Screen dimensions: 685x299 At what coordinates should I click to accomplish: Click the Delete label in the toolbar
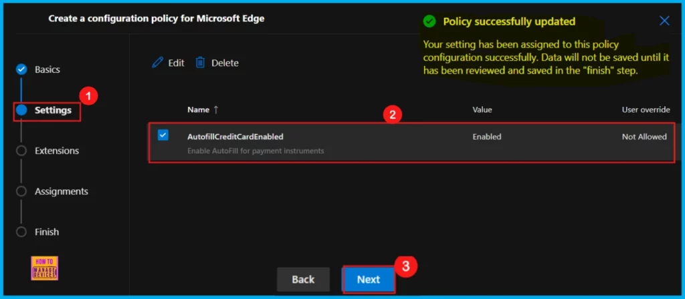(225, 63)
